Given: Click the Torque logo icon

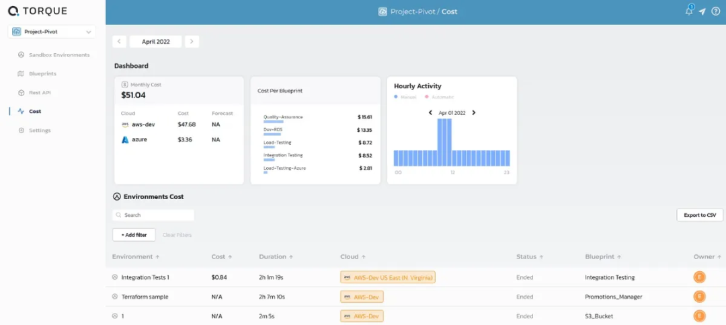Looking at the screenshot, I should 13,11.
